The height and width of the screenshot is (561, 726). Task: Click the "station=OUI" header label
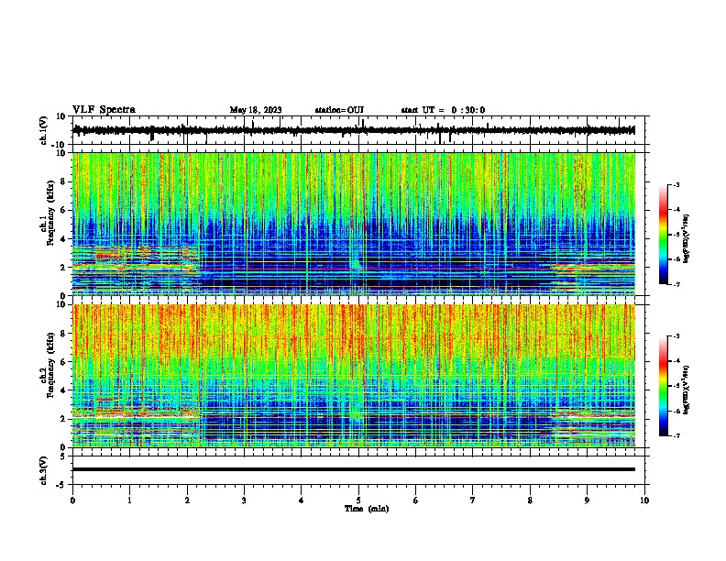pos(339,110)
